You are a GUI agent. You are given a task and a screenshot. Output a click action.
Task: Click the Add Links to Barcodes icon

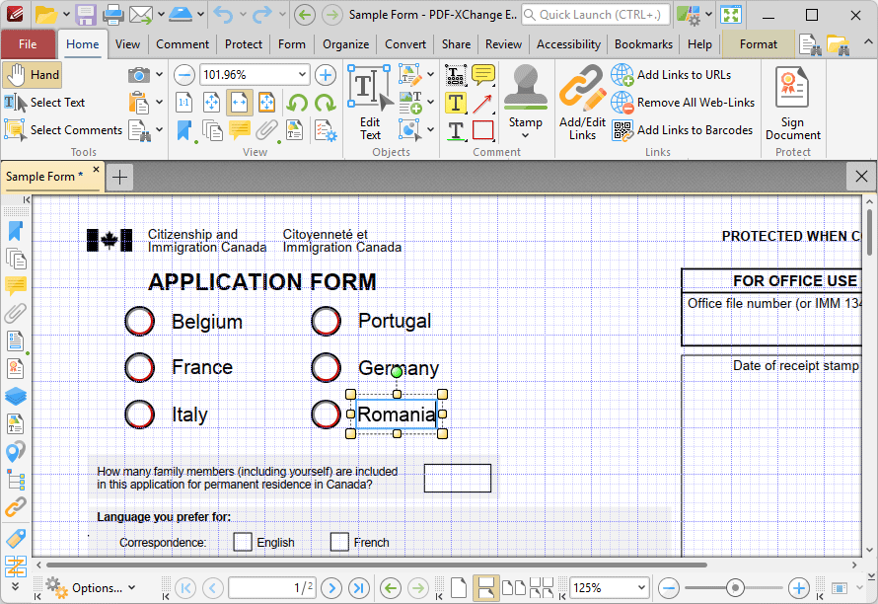622,130
